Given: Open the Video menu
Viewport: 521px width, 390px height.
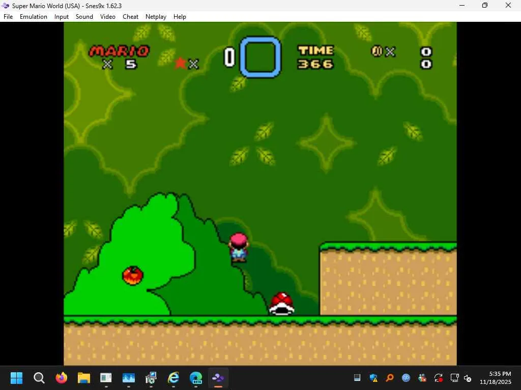Looking at the screenshot, I should coord(108,17).
